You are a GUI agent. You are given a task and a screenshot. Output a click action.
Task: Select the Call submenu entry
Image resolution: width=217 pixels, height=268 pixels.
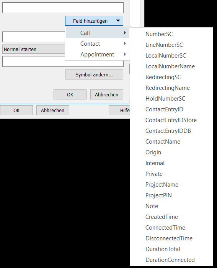97,33
